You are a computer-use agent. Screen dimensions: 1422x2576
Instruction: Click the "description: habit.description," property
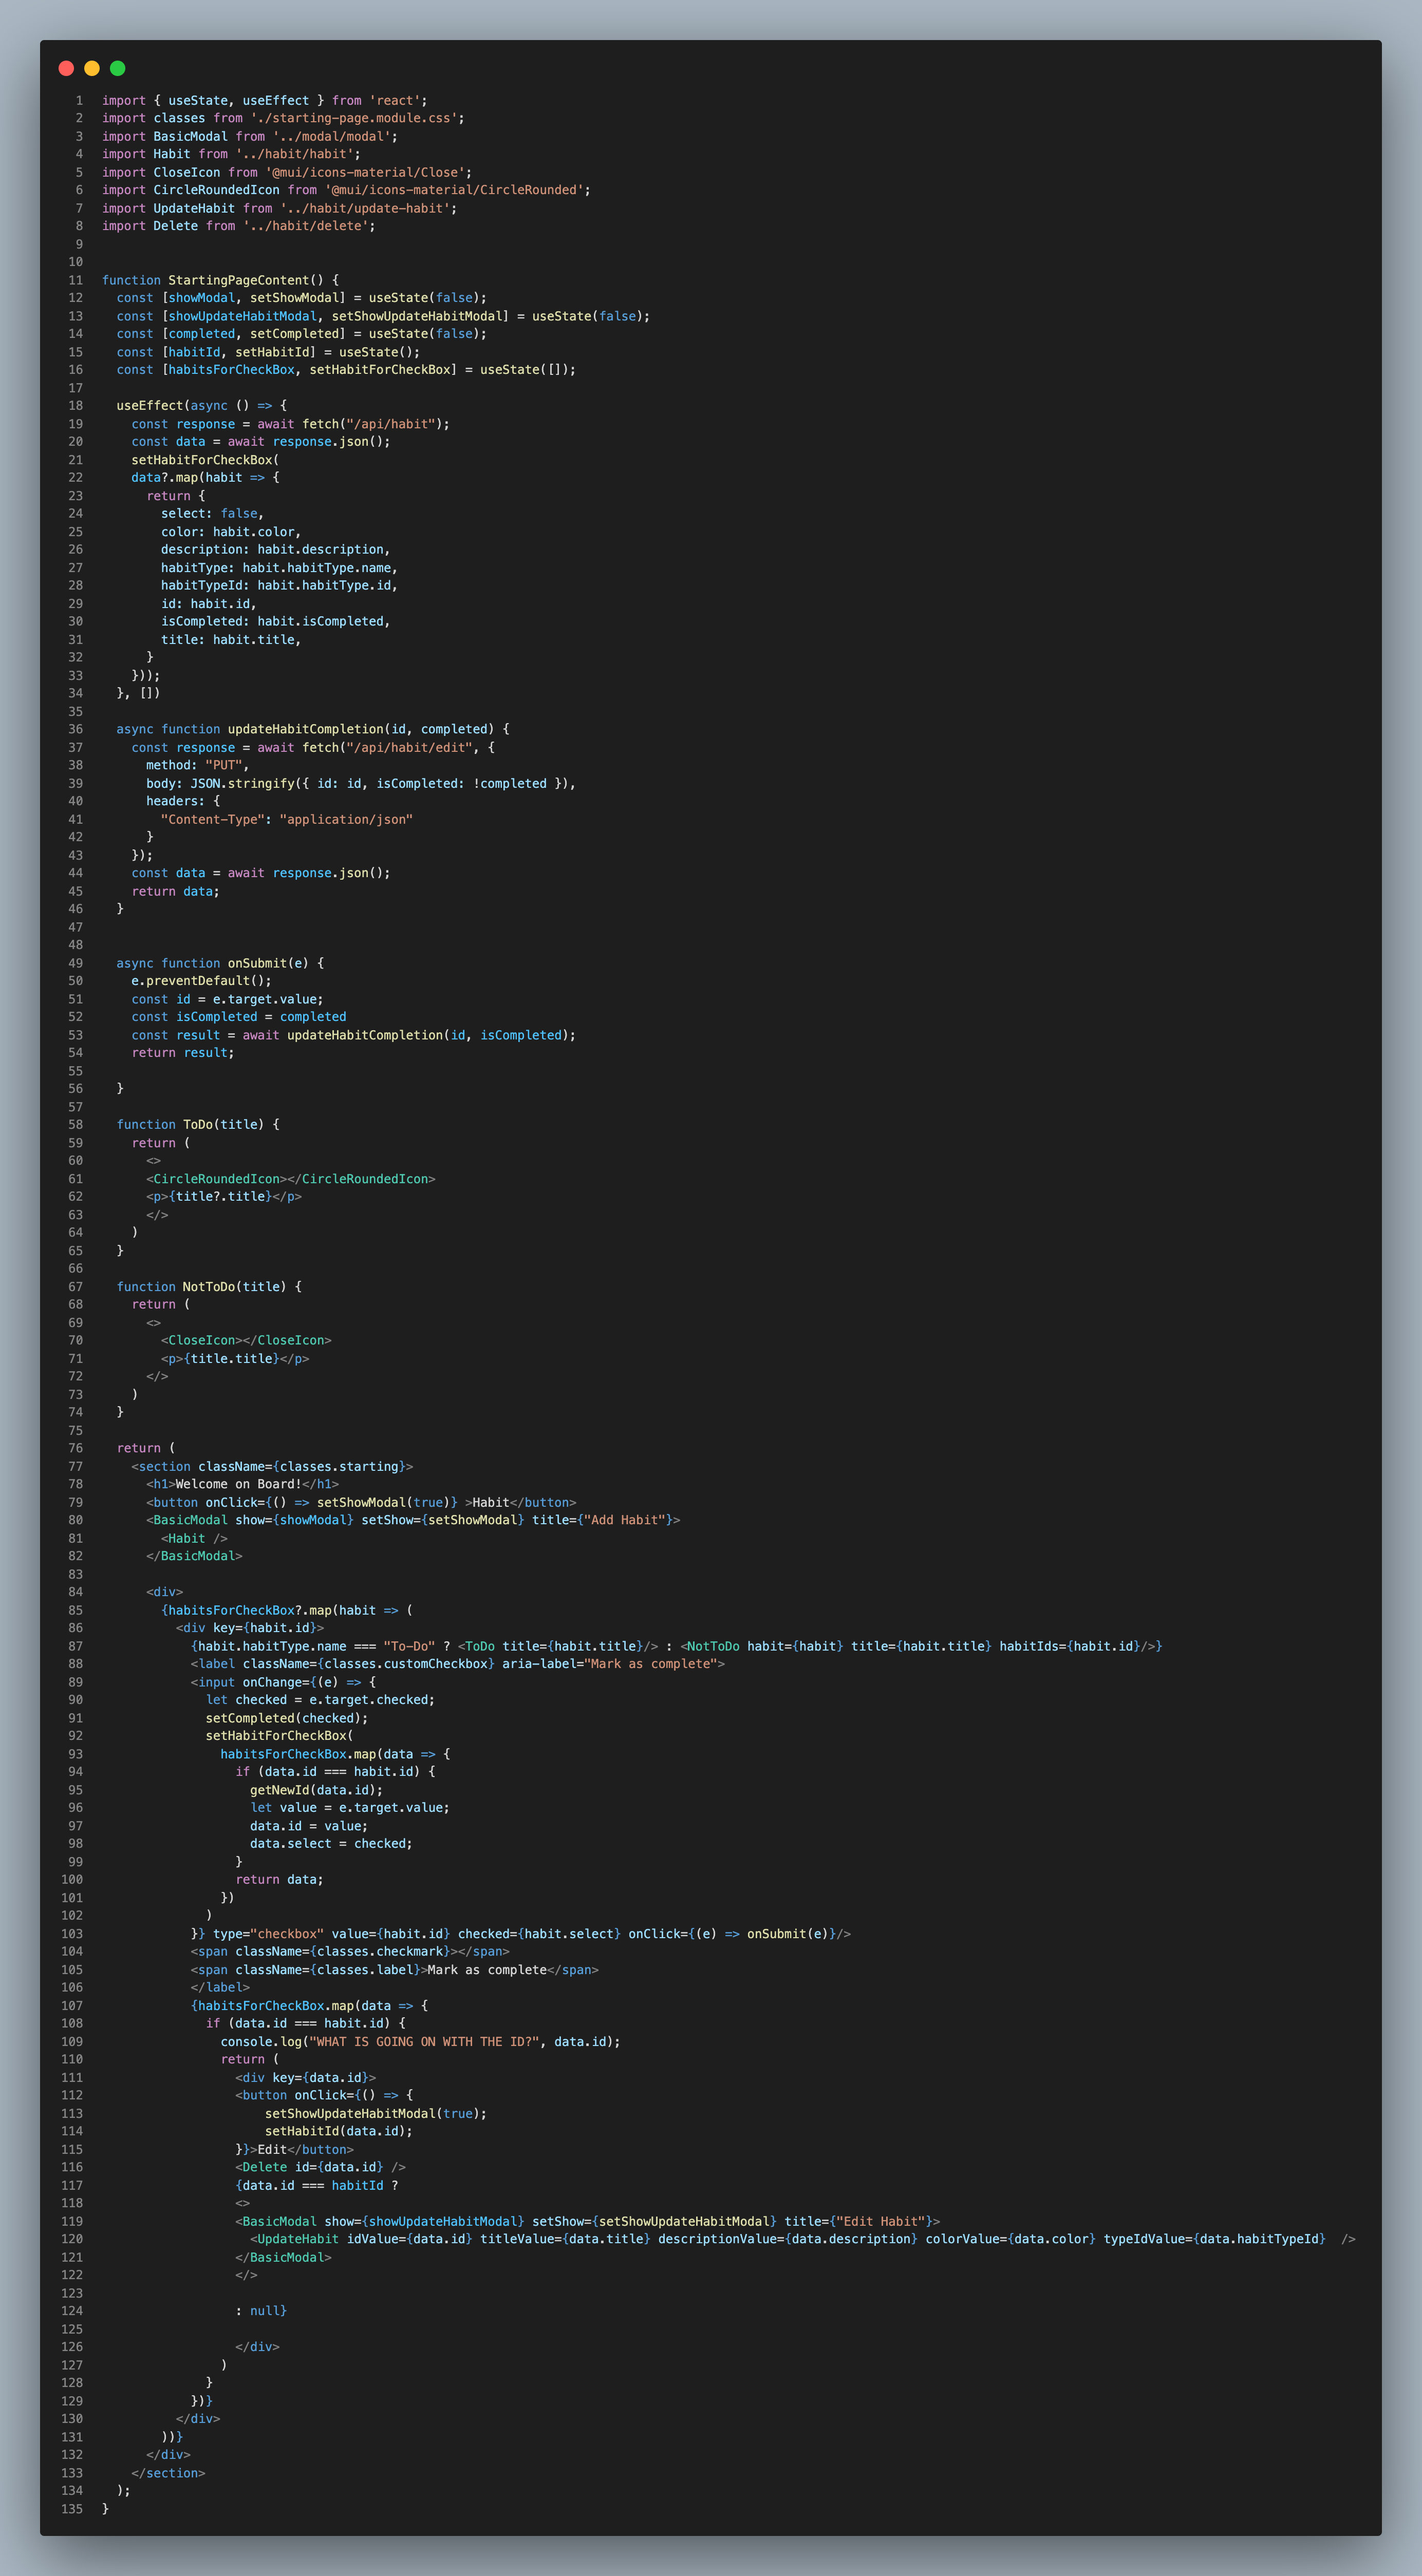click(276, 550)
